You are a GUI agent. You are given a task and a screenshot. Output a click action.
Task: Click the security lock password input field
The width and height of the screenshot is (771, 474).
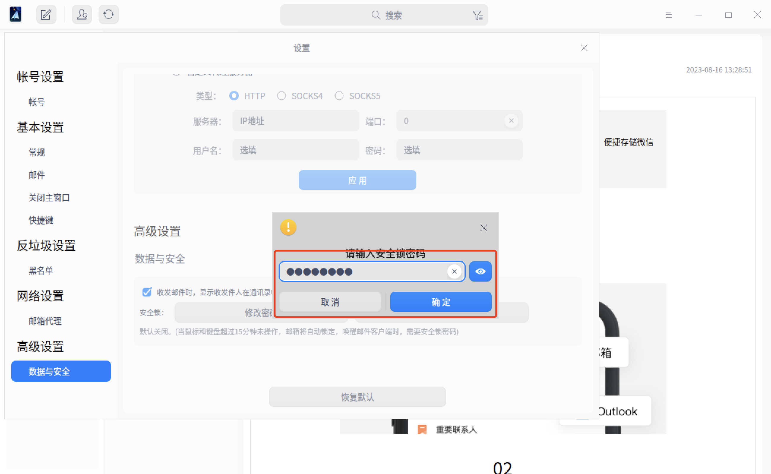point(372,271)
